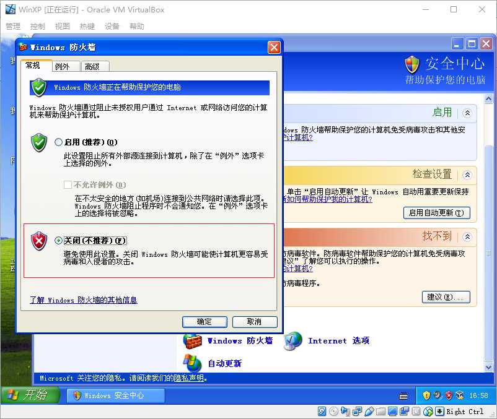
Task: Open the 控制 menu in VirtualBox
Action: (37, 26)
